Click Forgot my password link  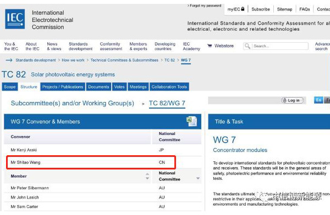pyautogui.click(x=205, y=5)
